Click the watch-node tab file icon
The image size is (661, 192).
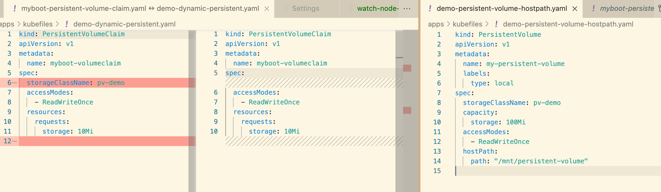pyautogui.click(x=351, y=9)
